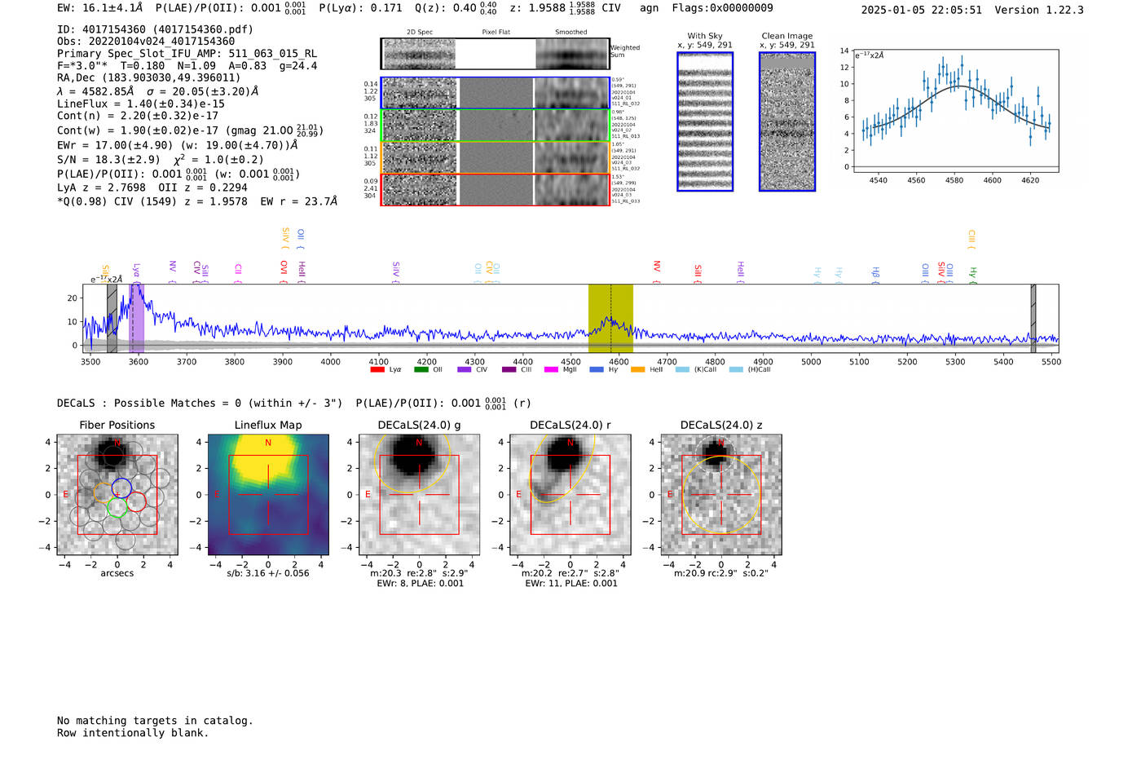The image size is (1141, 777).
Task: Click the 'λ = 4582.85Å' wavelength line
Action: coord(158,91)
